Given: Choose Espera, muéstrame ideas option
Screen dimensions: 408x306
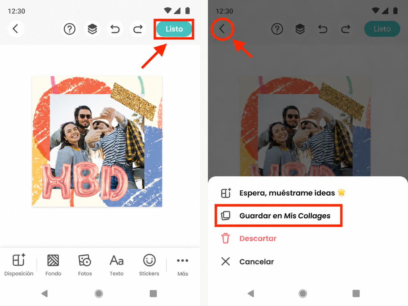Looking at the screenshot, I should click(283, 193).
